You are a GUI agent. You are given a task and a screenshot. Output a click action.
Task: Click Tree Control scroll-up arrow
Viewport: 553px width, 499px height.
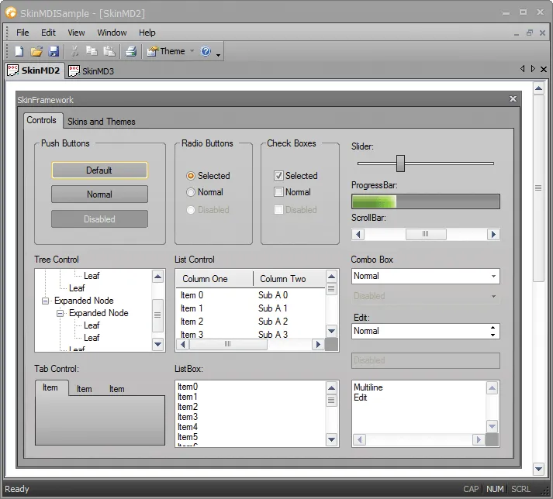[157, 277]
